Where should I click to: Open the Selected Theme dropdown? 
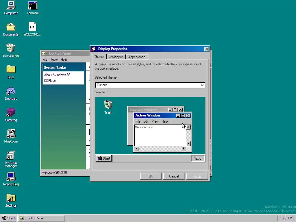(x=150, y=85)
